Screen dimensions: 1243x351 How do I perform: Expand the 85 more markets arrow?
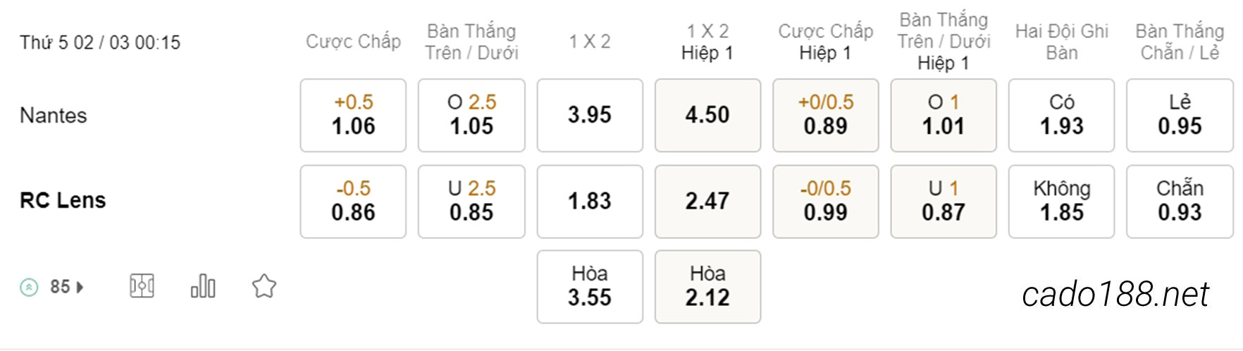pos(80,287)
